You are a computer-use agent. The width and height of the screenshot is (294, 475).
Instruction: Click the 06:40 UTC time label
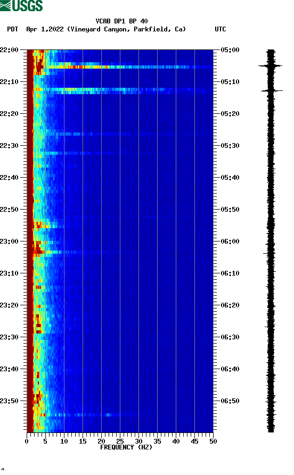(230, 369)
